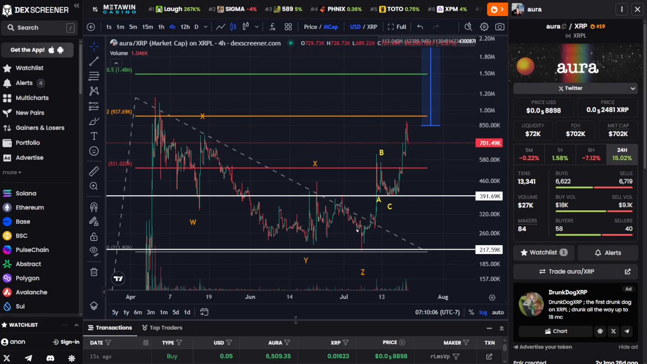Add aura to Watchlist in token panel

tap(543, 252)
